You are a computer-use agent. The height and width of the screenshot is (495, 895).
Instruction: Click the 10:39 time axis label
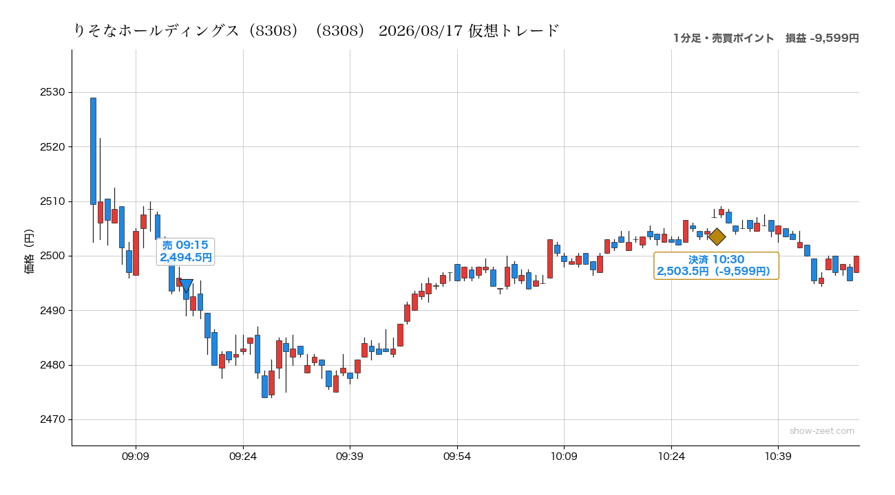point(778,456)
